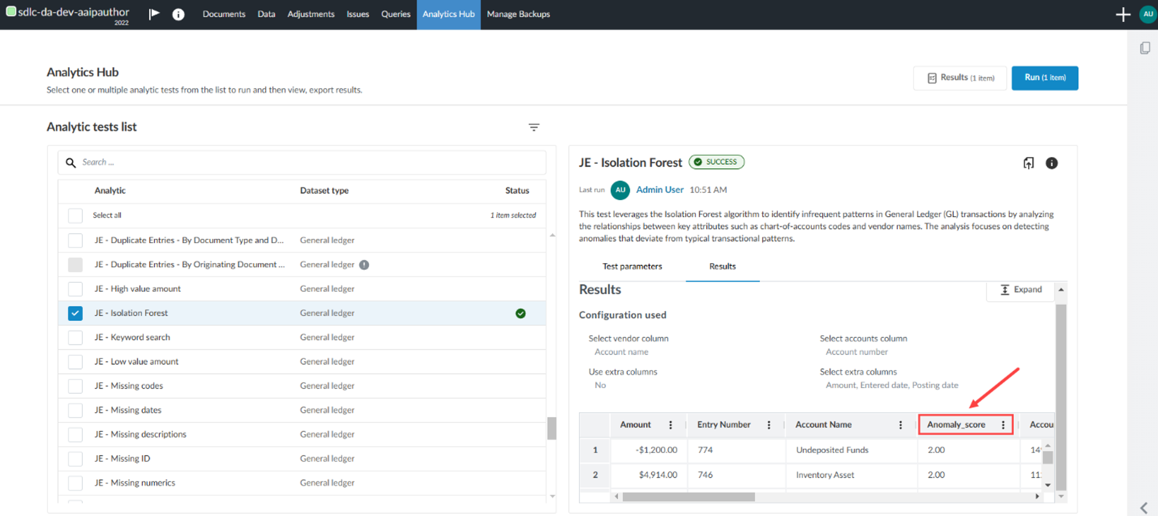This screenshot has width=1158, height=516.
Task: Open Account Name column options menu
Action: click(901, 425)
